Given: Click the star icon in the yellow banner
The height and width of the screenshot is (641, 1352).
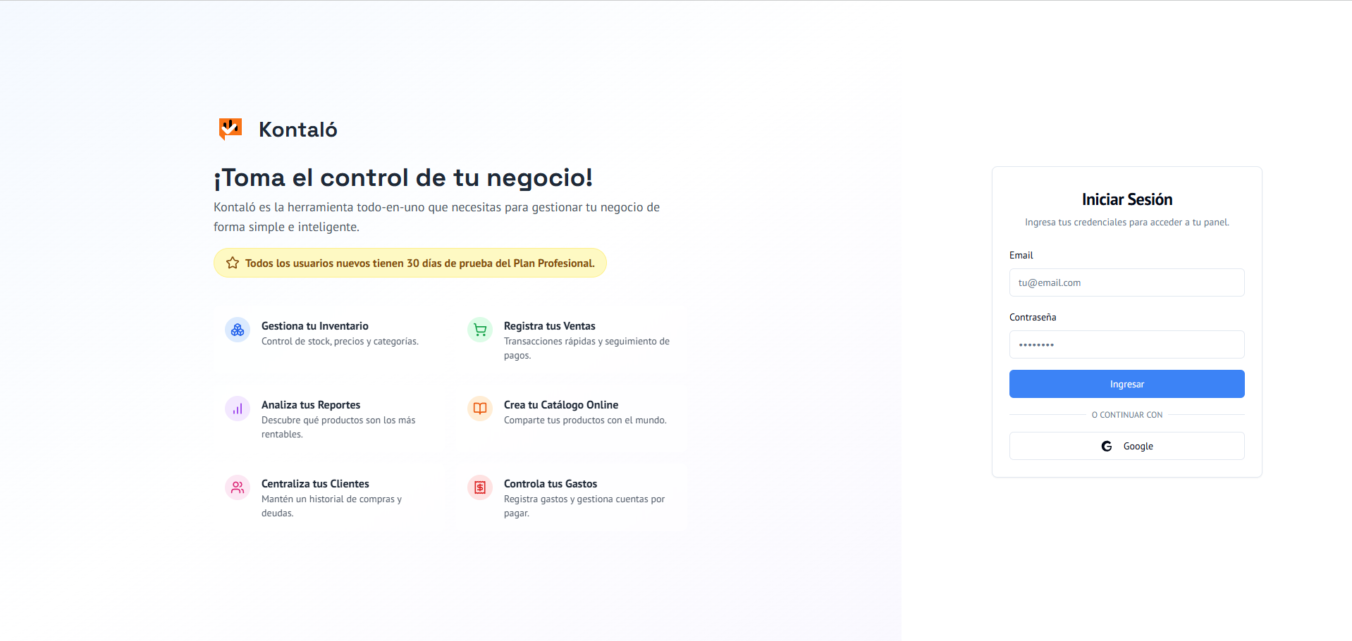Looking at the screenshot, I should coord(232,262).
